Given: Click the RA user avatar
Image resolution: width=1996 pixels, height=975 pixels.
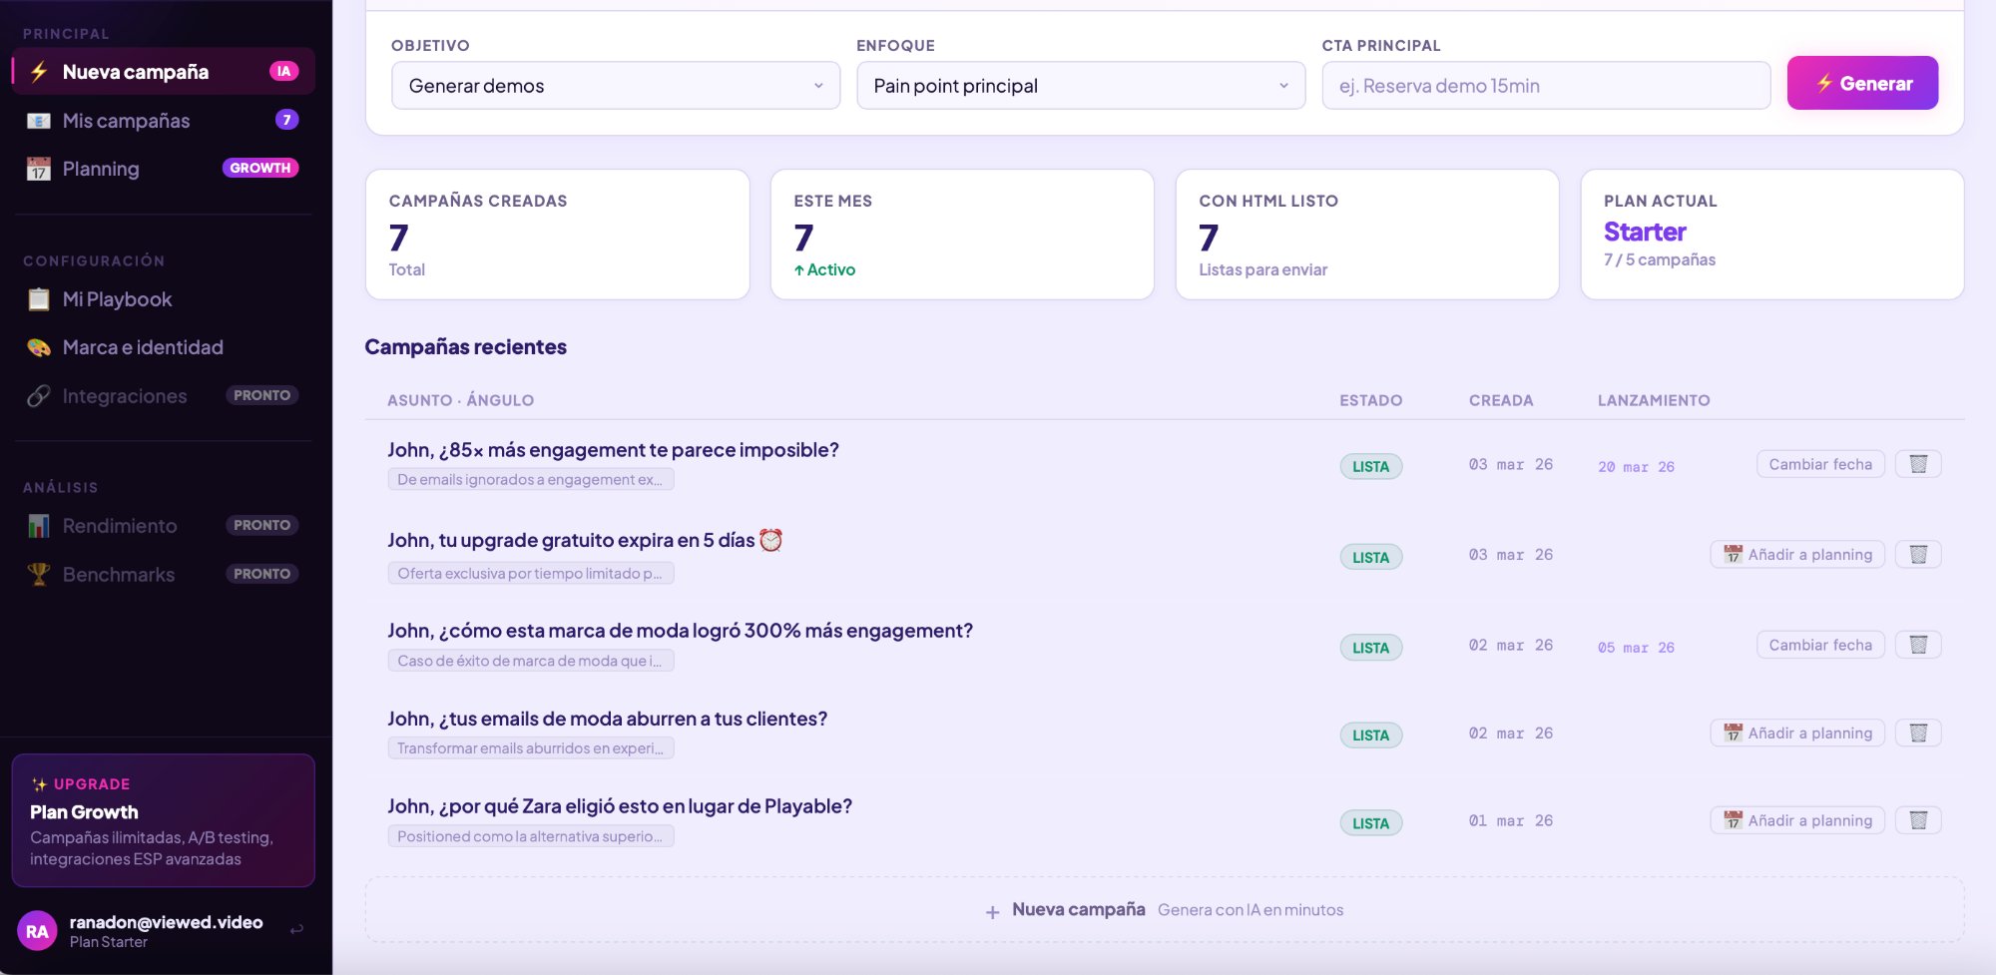Looking at the screenshot, I should (37, 931).
